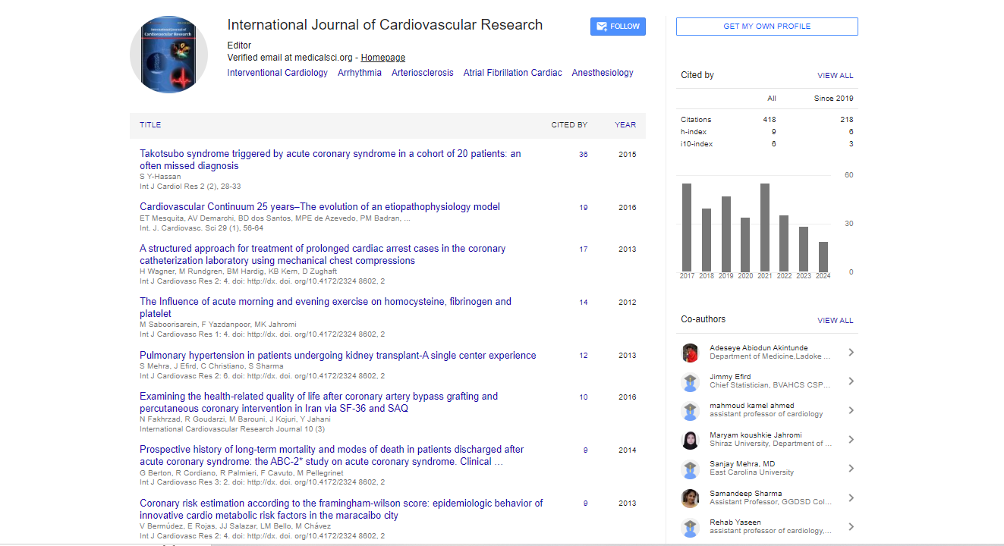This screenshot has width=1004, height=546.
Task: Open Rehab Yaseen co-author profile name
Action: 735,522
